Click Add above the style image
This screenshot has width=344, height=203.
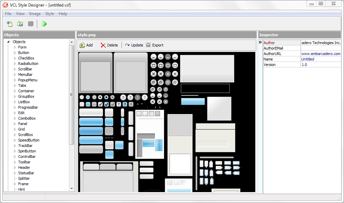pos(86,45)
